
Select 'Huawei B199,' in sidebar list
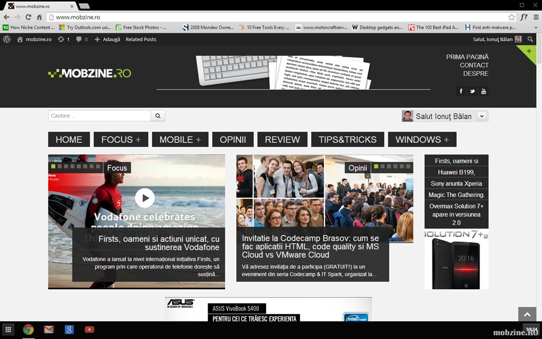click(x=456, y=172)
